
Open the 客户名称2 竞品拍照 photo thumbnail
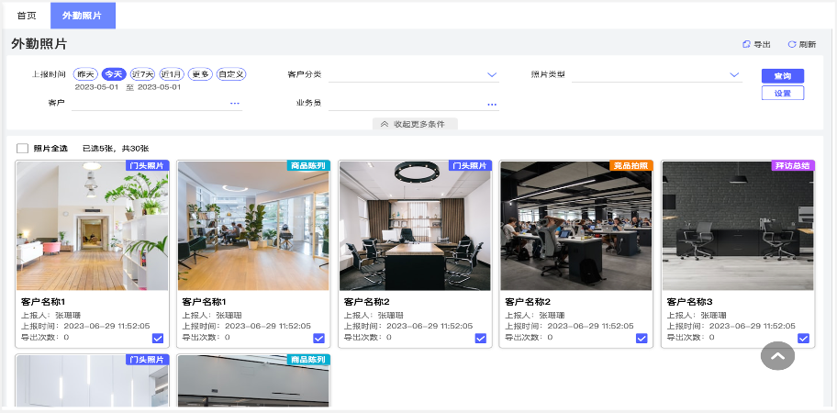click(x=576, y=226)
